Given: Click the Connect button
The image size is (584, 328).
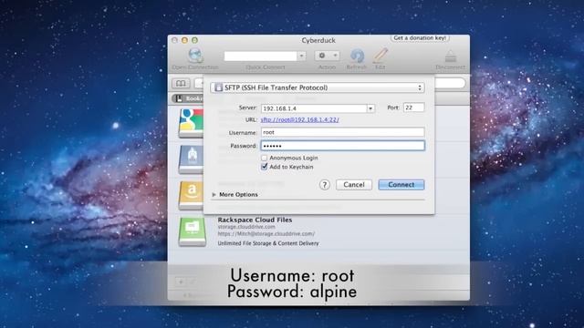Looking at the screenshot, I should click(401, 184).
